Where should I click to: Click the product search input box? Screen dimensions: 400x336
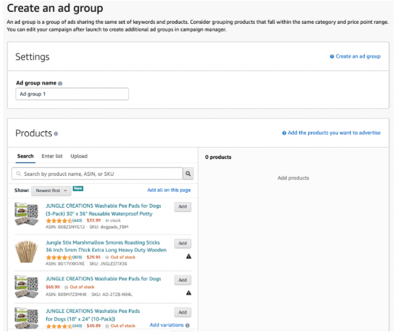point(97,174)
